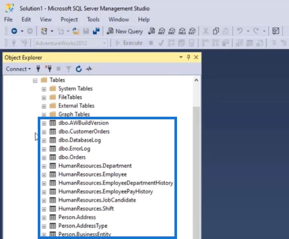
Task: Click the Display Estimated Execution Plan icon
Action: click(171, 43)
